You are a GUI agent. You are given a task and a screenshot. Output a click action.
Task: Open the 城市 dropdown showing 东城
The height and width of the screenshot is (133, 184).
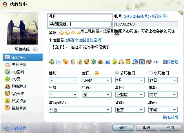click(x=163, y=110)
